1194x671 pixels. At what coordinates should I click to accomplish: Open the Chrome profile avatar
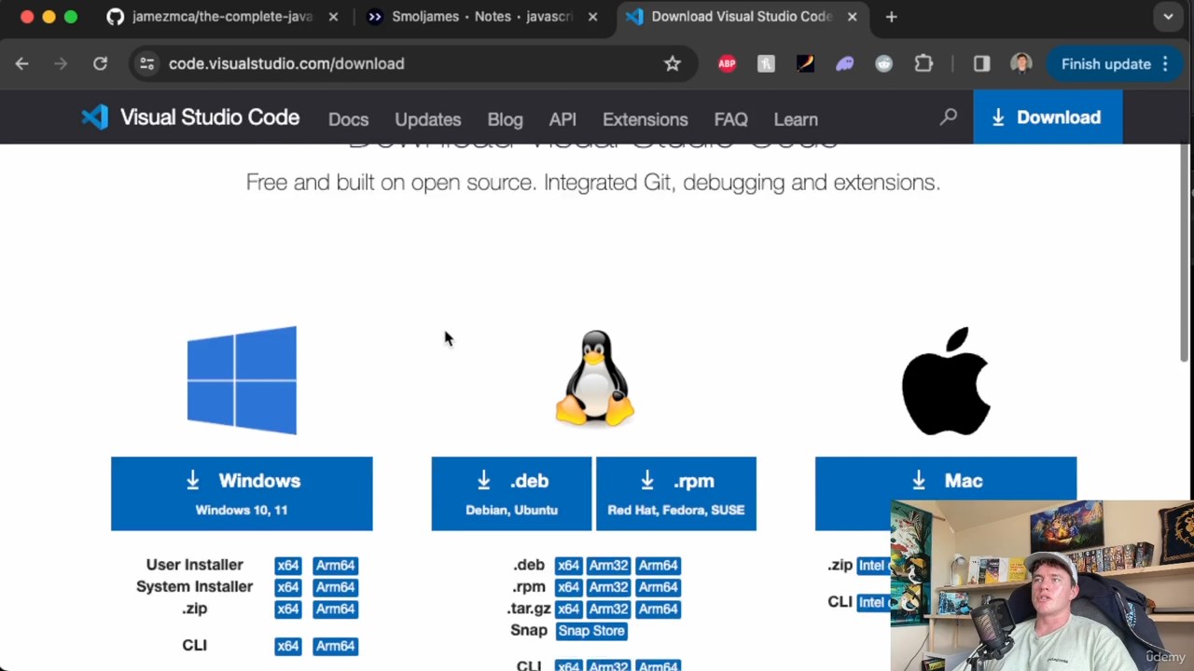pos(1020,63)
